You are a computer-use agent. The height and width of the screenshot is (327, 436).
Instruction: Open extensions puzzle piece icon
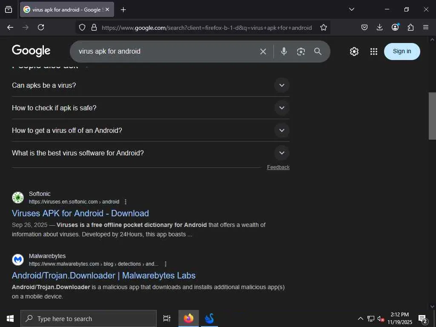(410, 27)
